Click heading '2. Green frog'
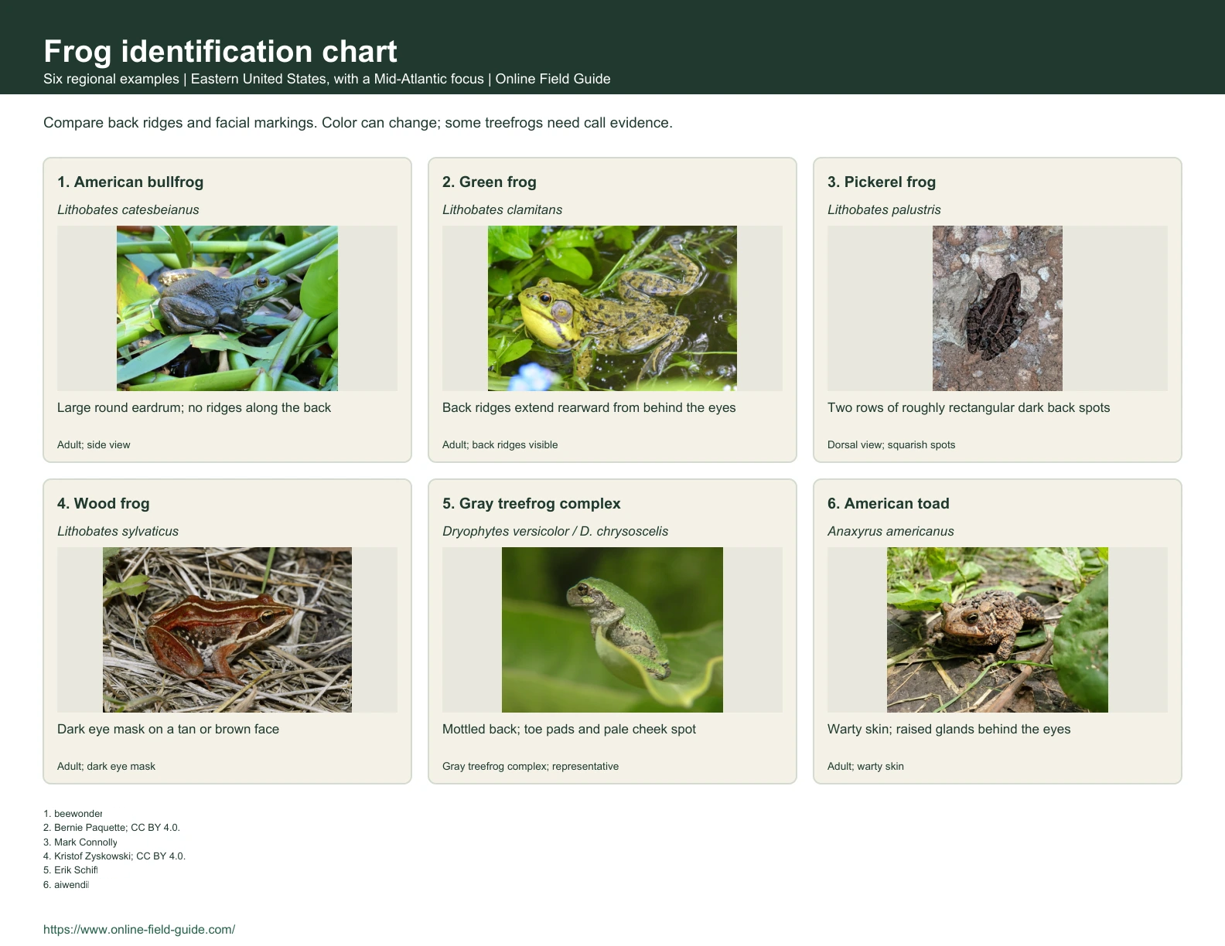1225x946 pixels. pos(490,182)
